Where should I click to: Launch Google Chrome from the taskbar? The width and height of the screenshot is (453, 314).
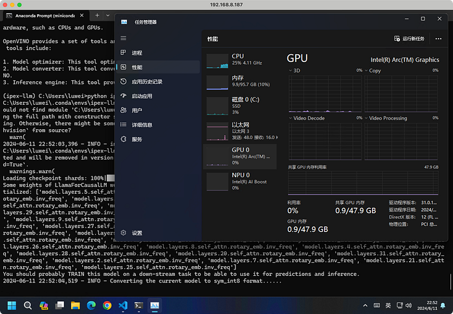pyautogui.click(x=107, y=306)
